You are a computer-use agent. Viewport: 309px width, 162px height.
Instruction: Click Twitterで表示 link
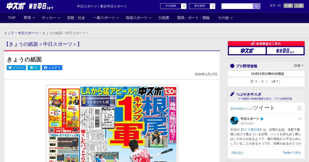(x=292, y=153)
